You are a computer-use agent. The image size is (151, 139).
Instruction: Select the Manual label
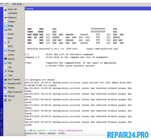coord(11,96)
